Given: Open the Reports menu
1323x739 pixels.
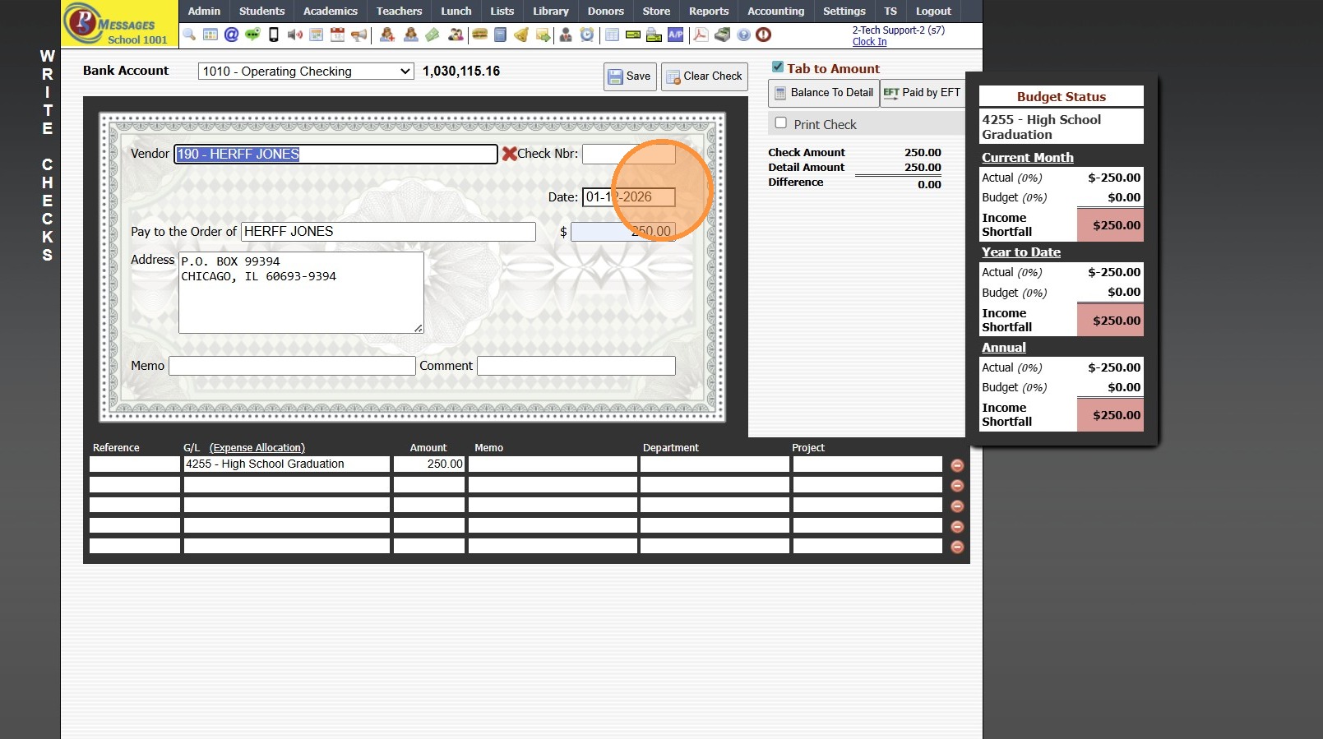Looking at the screenshot, I should (708, 12).
